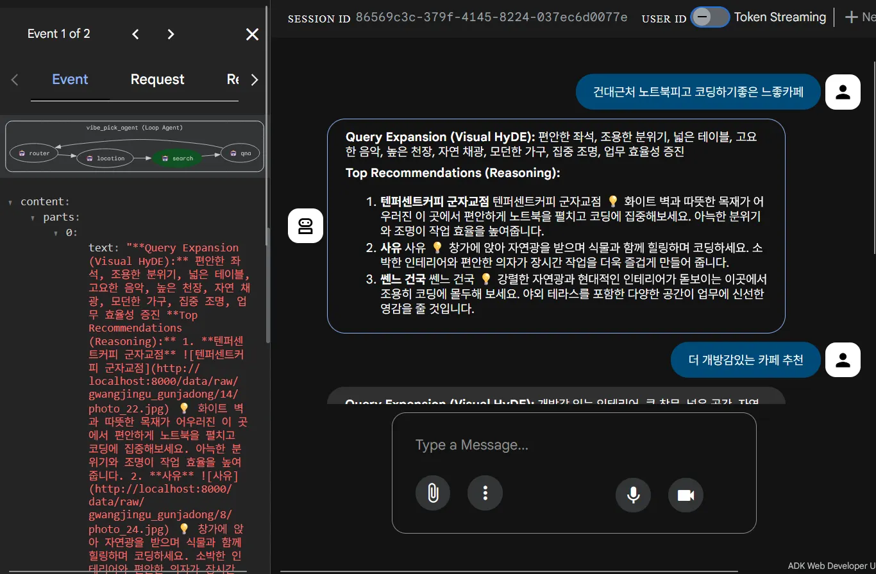Open the partially visible Response tab
876x574 pixels.
[233, 80]
